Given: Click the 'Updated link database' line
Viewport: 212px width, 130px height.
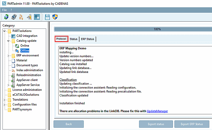Looking at the screenshot, I should [74, 72].
